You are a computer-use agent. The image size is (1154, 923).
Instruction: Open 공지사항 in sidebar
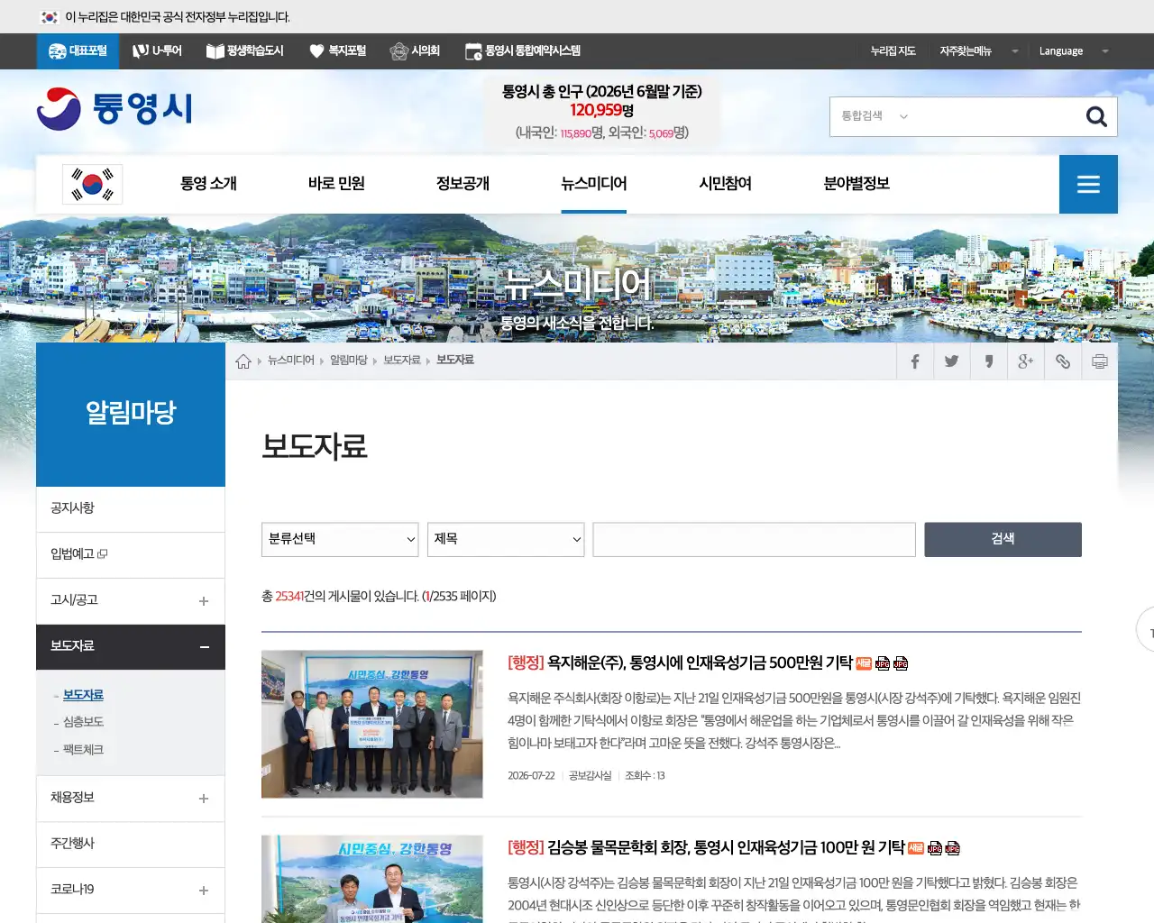[x=131, y=509]
